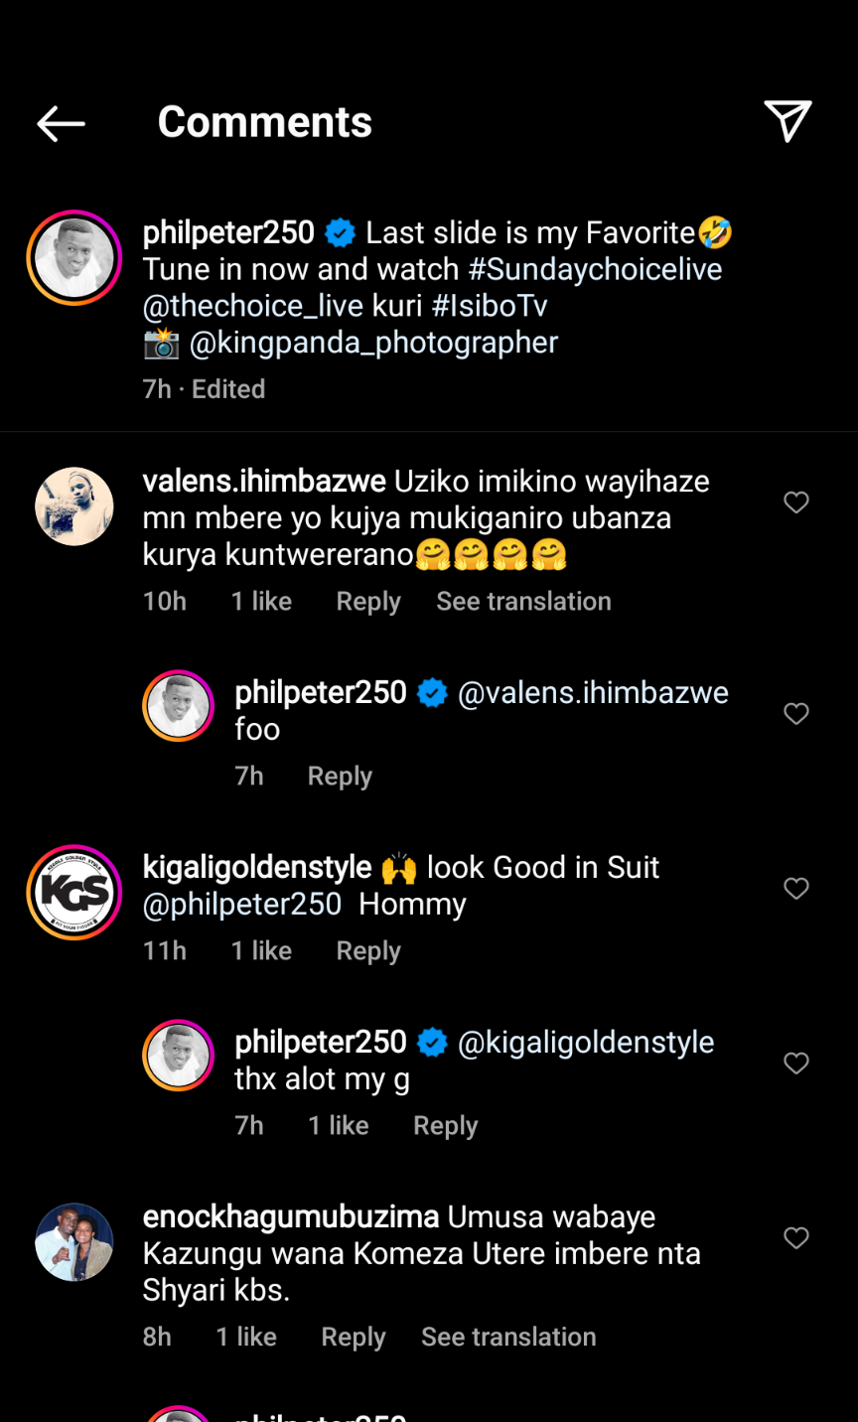Like the "thx alot my g" reply

[x=796, y=1064]
